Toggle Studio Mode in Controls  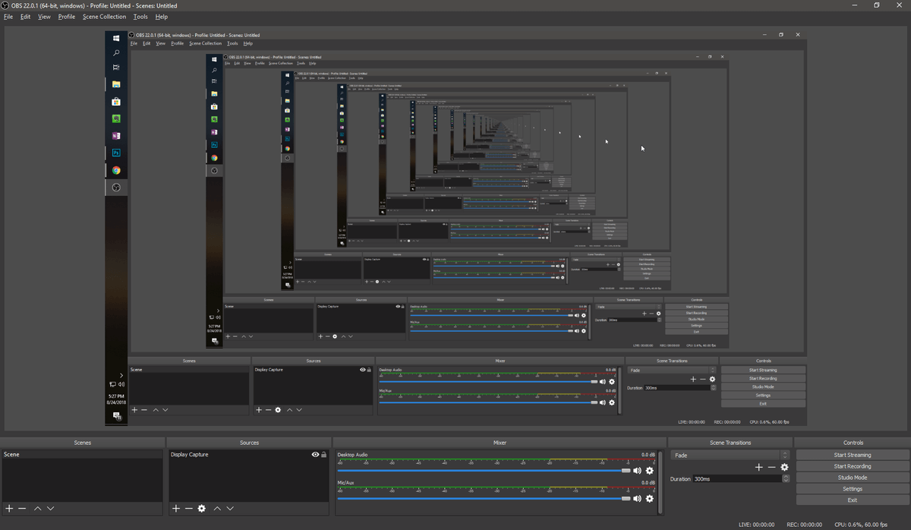coord(853,478)
